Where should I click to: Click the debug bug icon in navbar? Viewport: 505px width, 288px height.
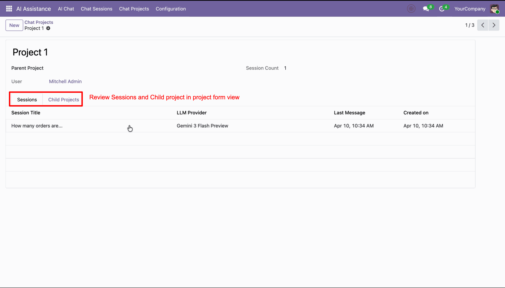(x=411, y=9)
